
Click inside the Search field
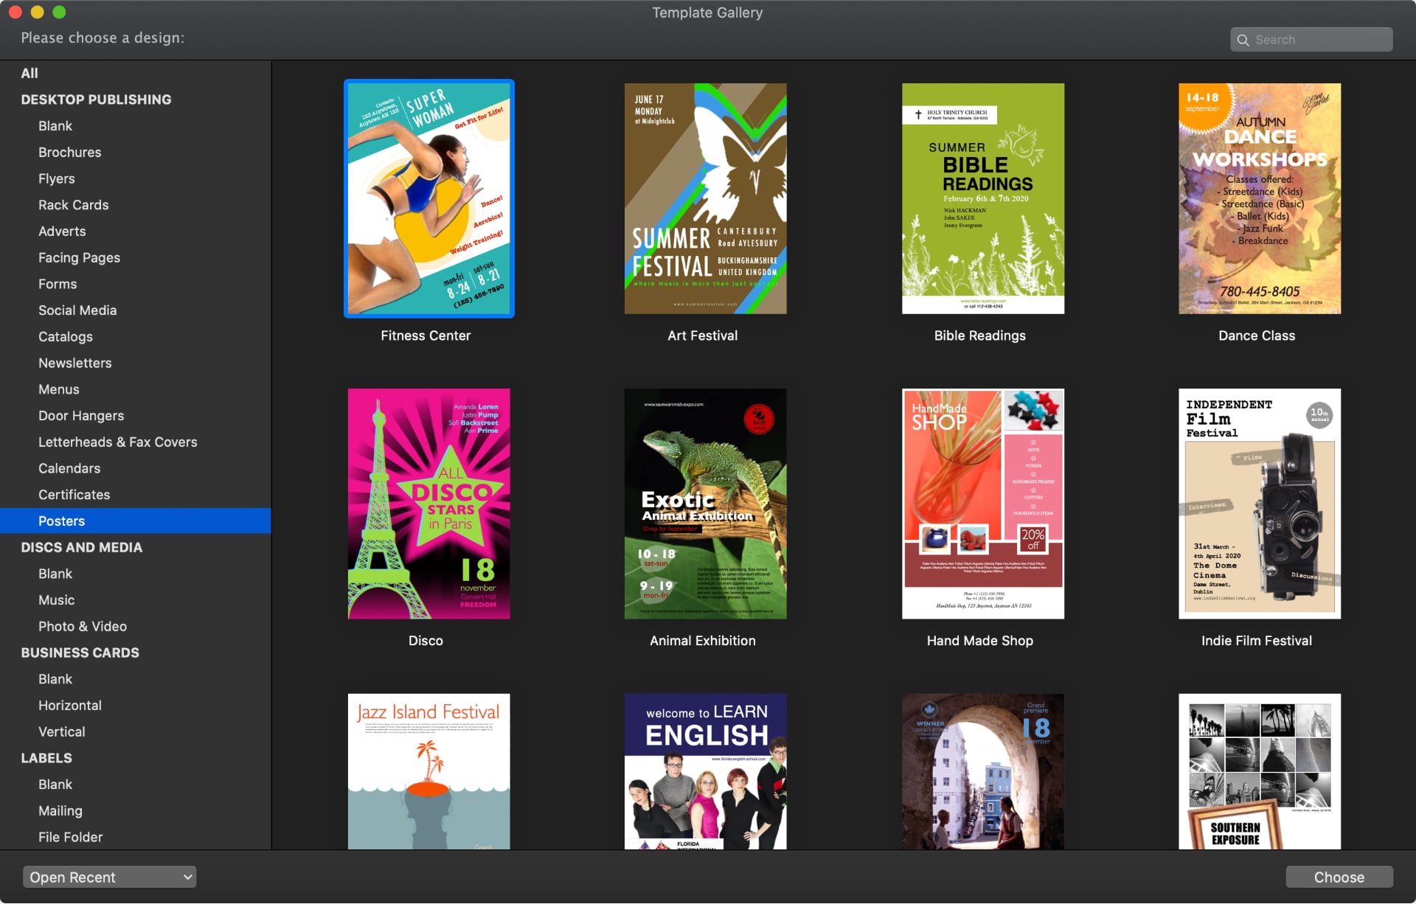[1320, 39]
